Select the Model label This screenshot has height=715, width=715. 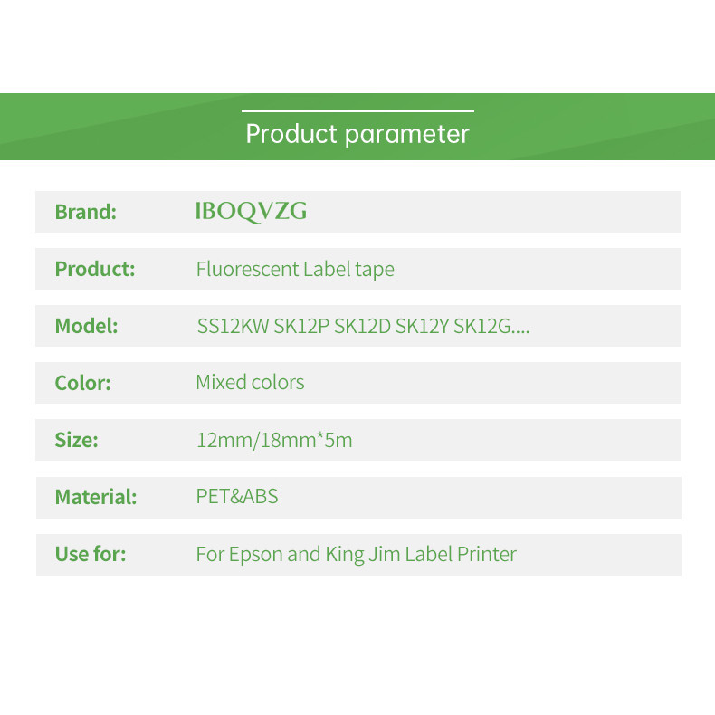click(86, 326)
